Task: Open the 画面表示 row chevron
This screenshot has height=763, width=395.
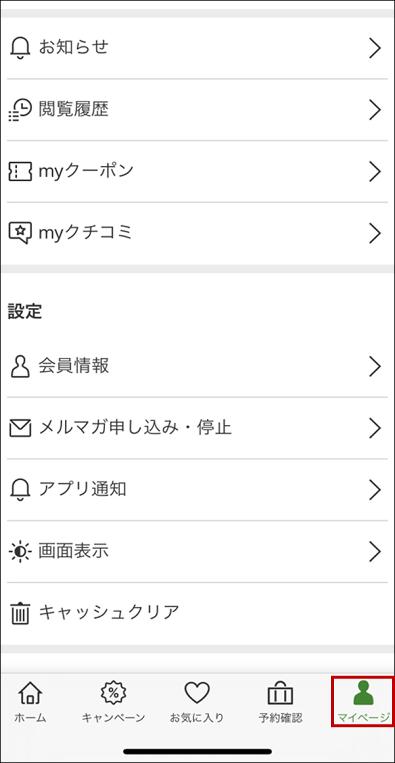Action: point(374,551)
